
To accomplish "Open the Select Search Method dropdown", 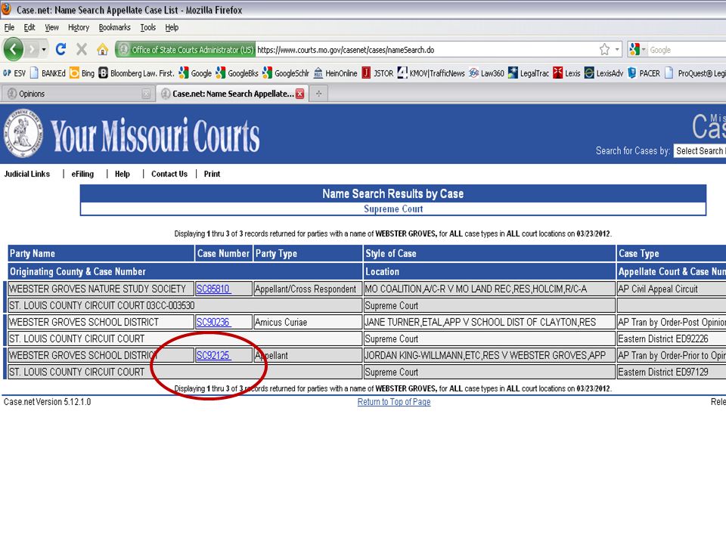I will coord(700,151).
